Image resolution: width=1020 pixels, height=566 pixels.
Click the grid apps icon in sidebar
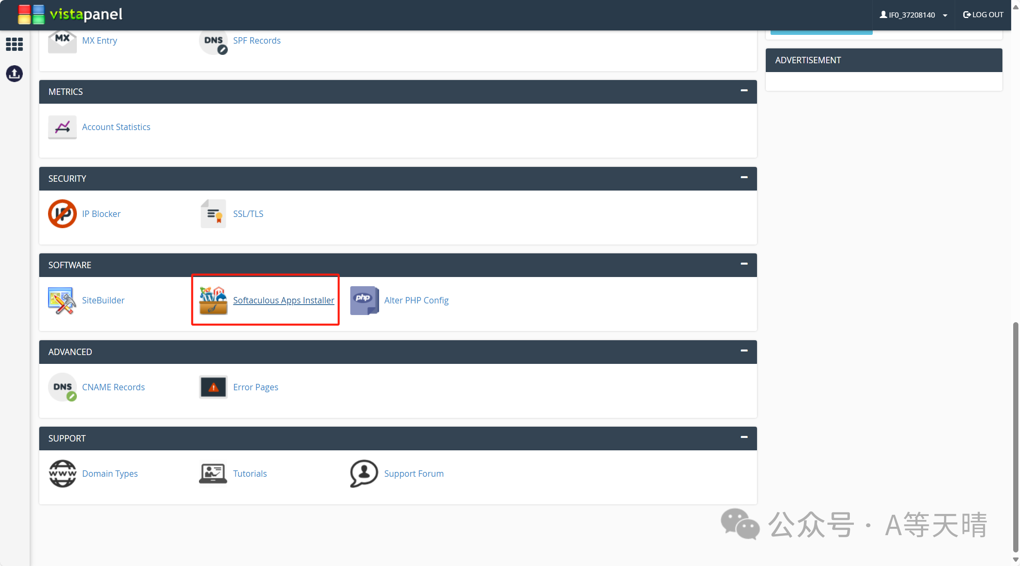(14, 44)
